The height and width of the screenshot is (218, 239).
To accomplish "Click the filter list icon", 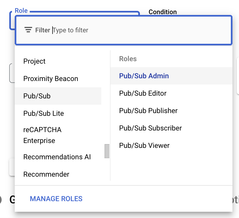I will [x=28, y=30].
